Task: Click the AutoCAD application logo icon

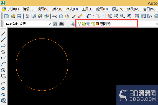Action: point(2,3)
